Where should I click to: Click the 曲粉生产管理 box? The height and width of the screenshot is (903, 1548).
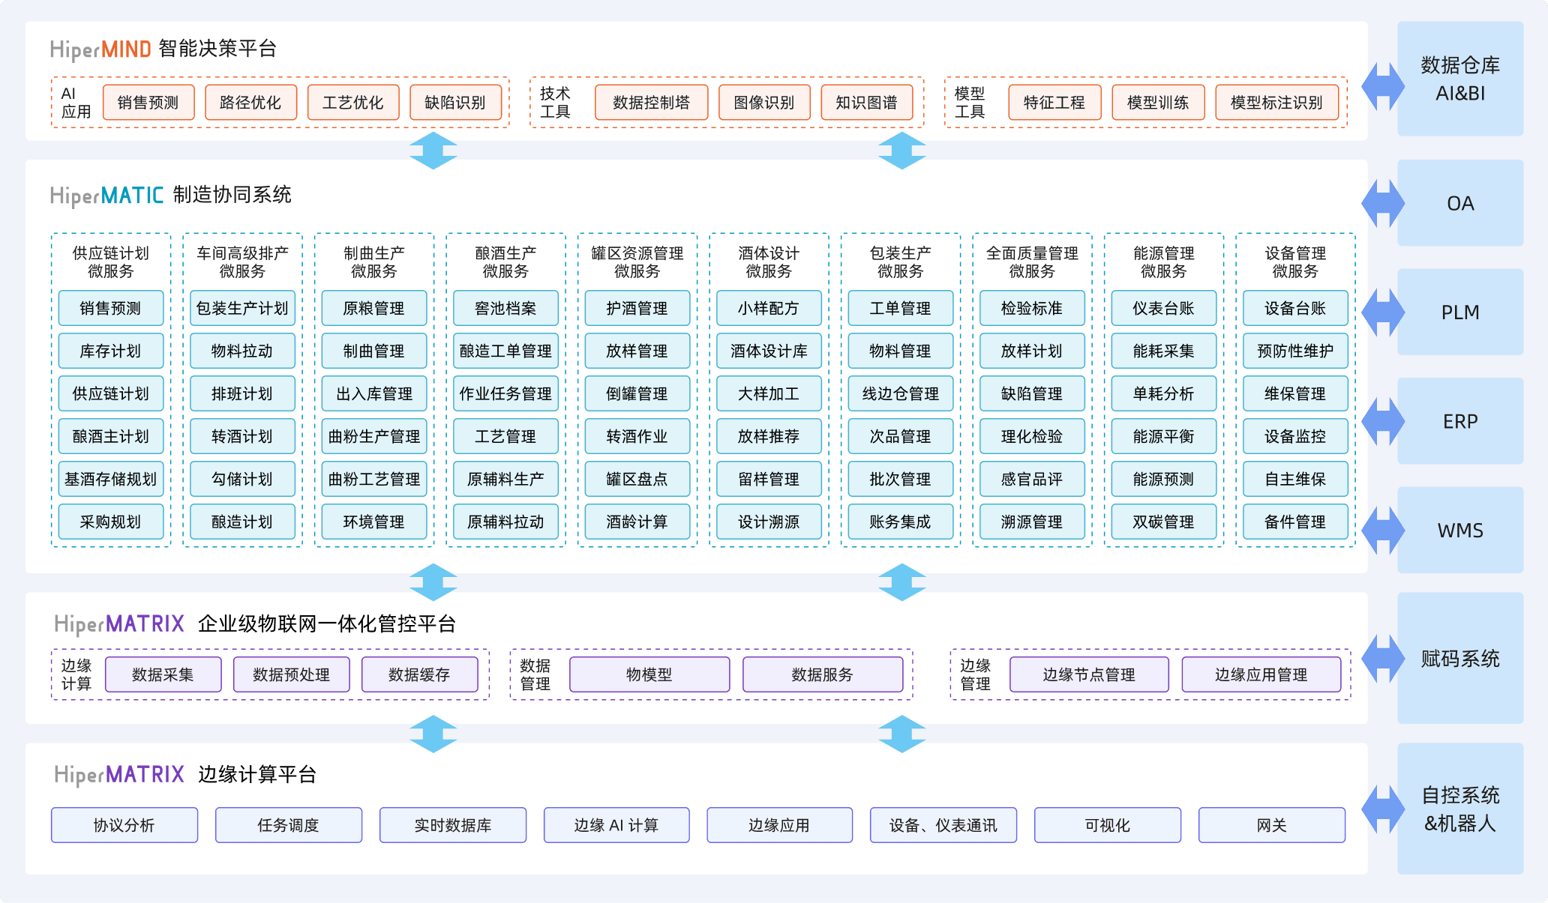point(374,436)
